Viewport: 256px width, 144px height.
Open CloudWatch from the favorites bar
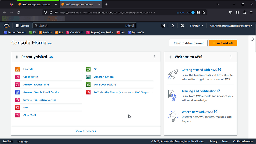point(75,32)
